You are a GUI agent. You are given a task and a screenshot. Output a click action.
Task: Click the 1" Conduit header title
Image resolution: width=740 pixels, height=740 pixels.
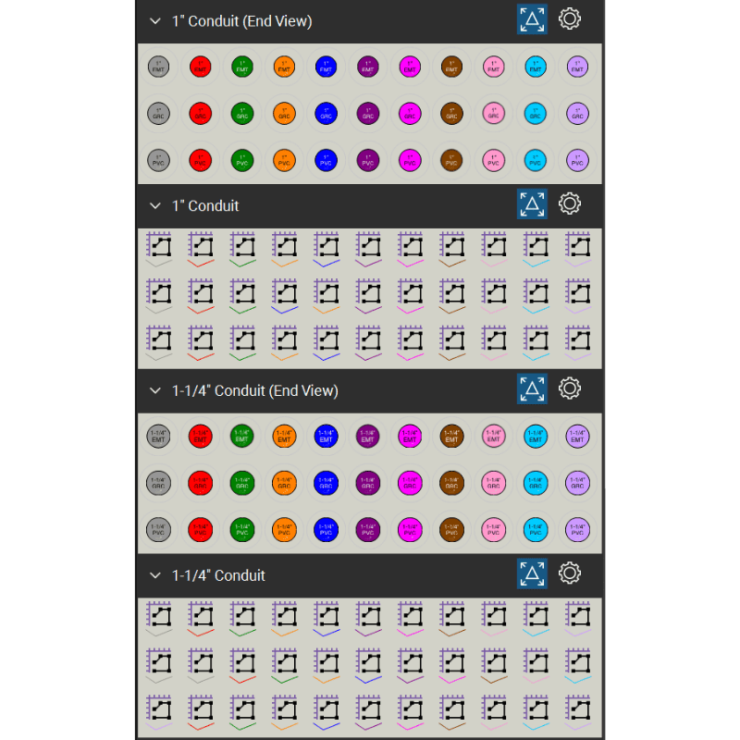205,205
